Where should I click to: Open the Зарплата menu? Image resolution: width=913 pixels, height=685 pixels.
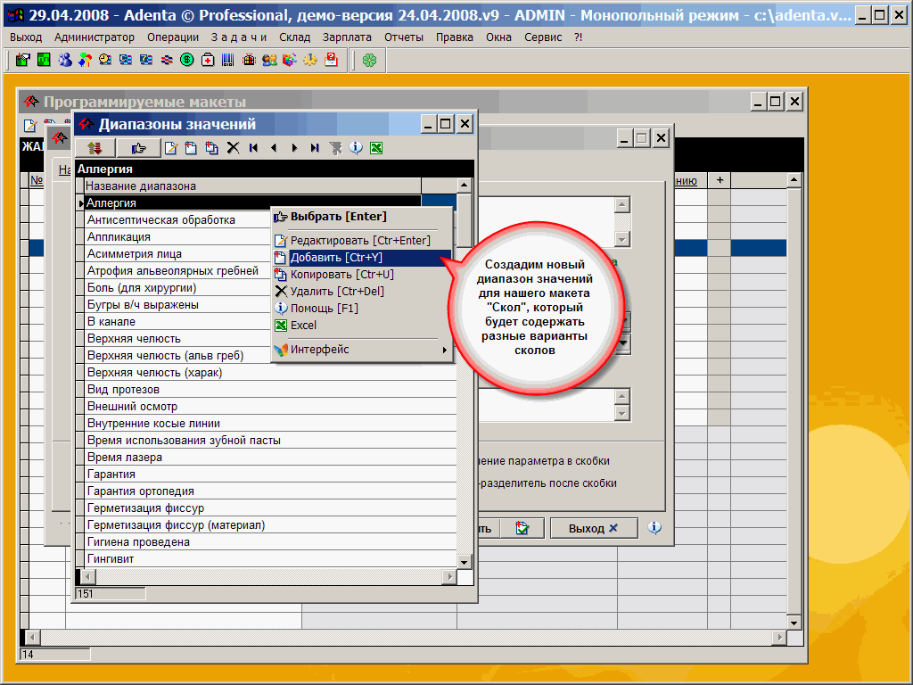pyautogui.click(x=348, y=37)
